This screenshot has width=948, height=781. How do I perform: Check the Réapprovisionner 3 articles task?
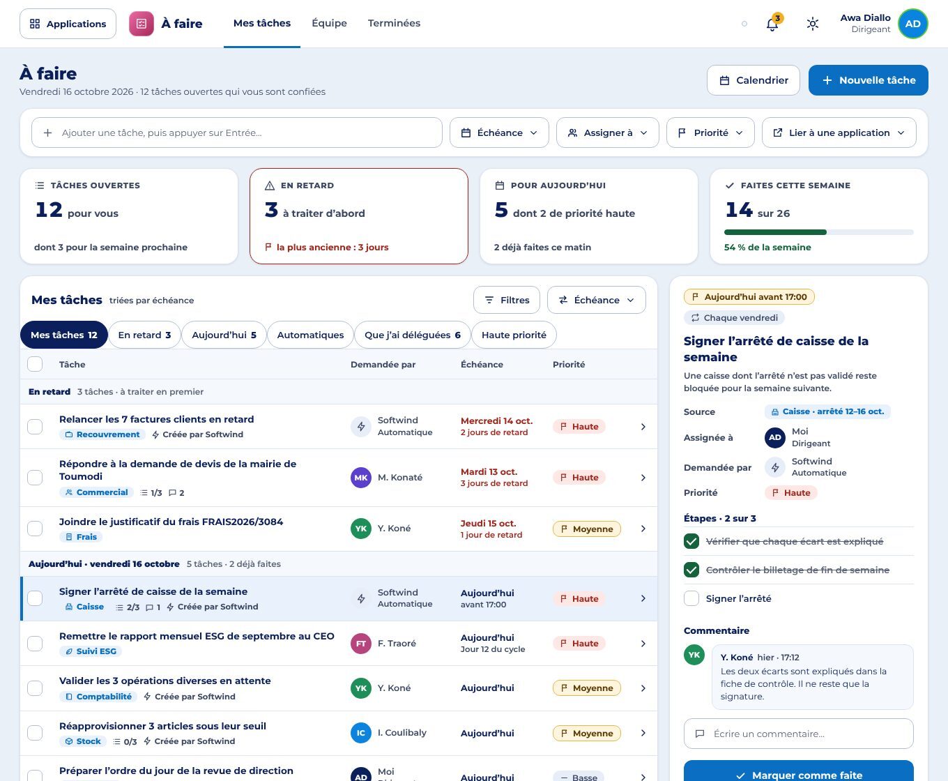tap(35, 733)
